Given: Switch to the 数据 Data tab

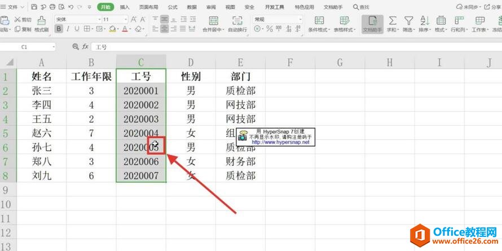Looking at the screenshot, I should tap(192, 7).
